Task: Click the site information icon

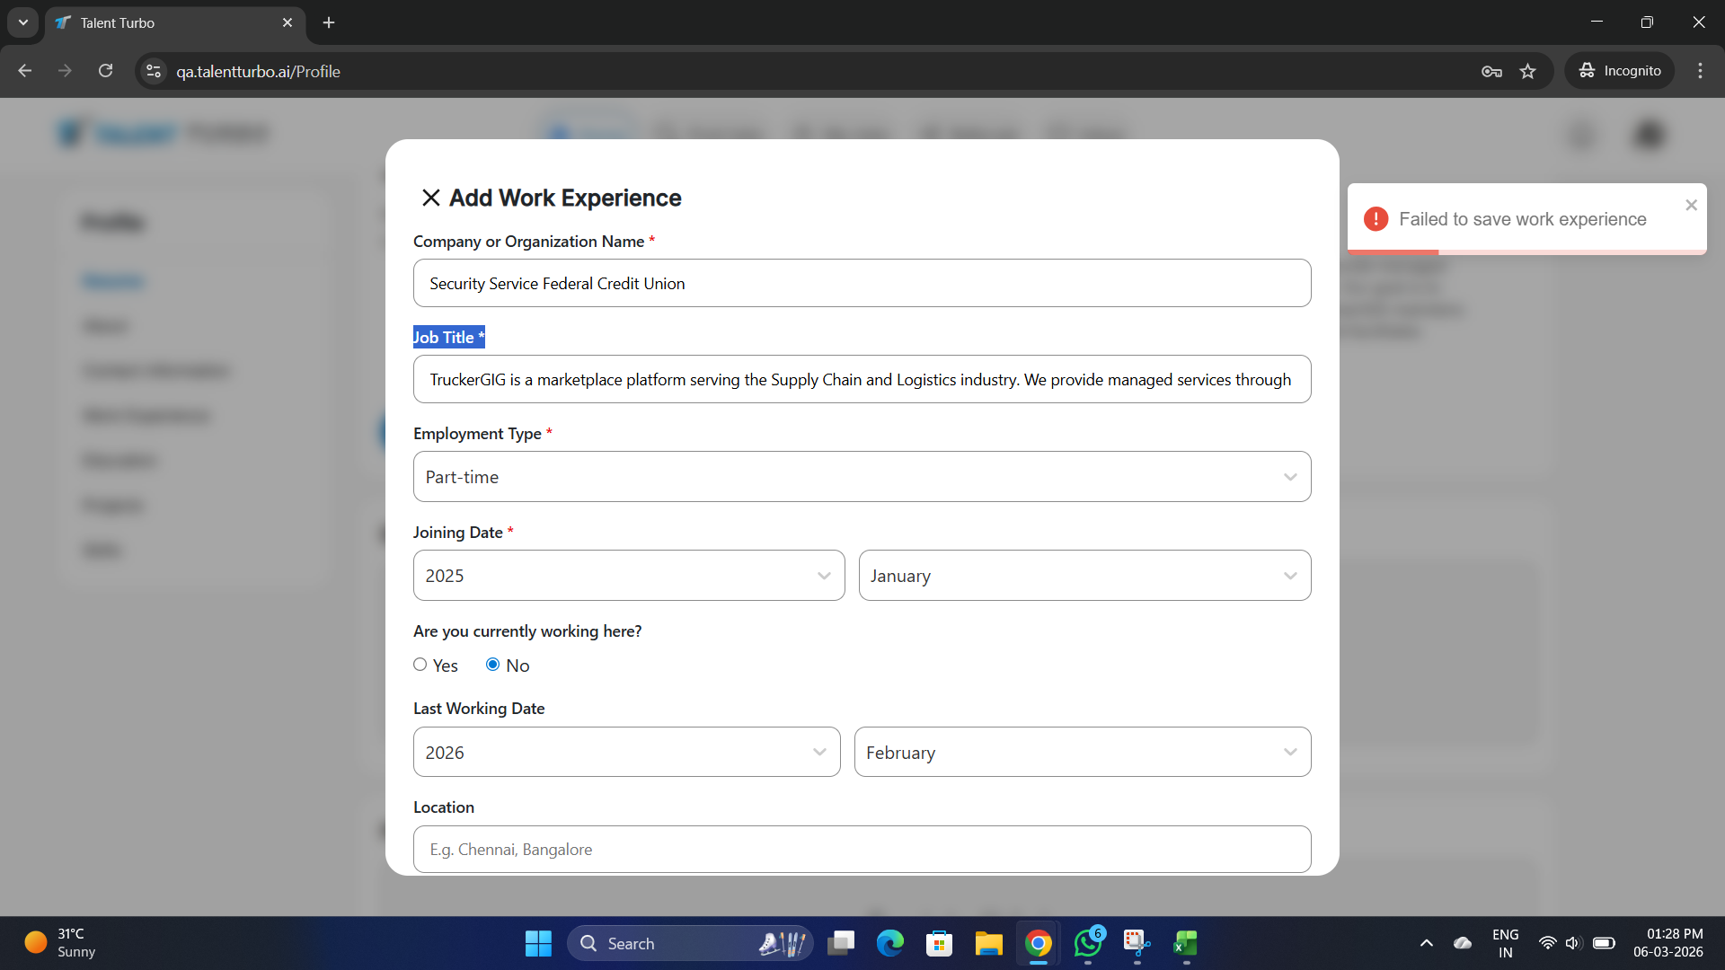Action: tap(154, 71)
